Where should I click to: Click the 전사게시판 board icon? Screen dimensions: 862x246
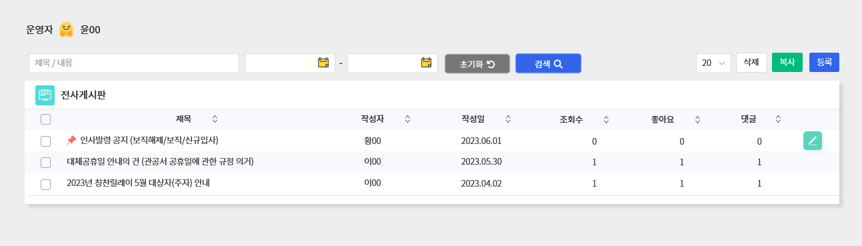[x=45, y=95]
